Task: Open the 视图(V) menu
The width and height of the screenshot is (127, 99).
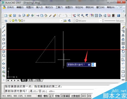Action: pos(30,7)
